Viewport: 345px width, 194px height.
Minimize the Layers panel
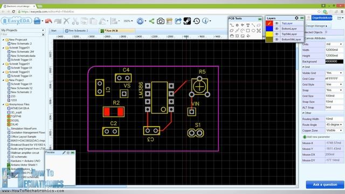coord(302,18)
